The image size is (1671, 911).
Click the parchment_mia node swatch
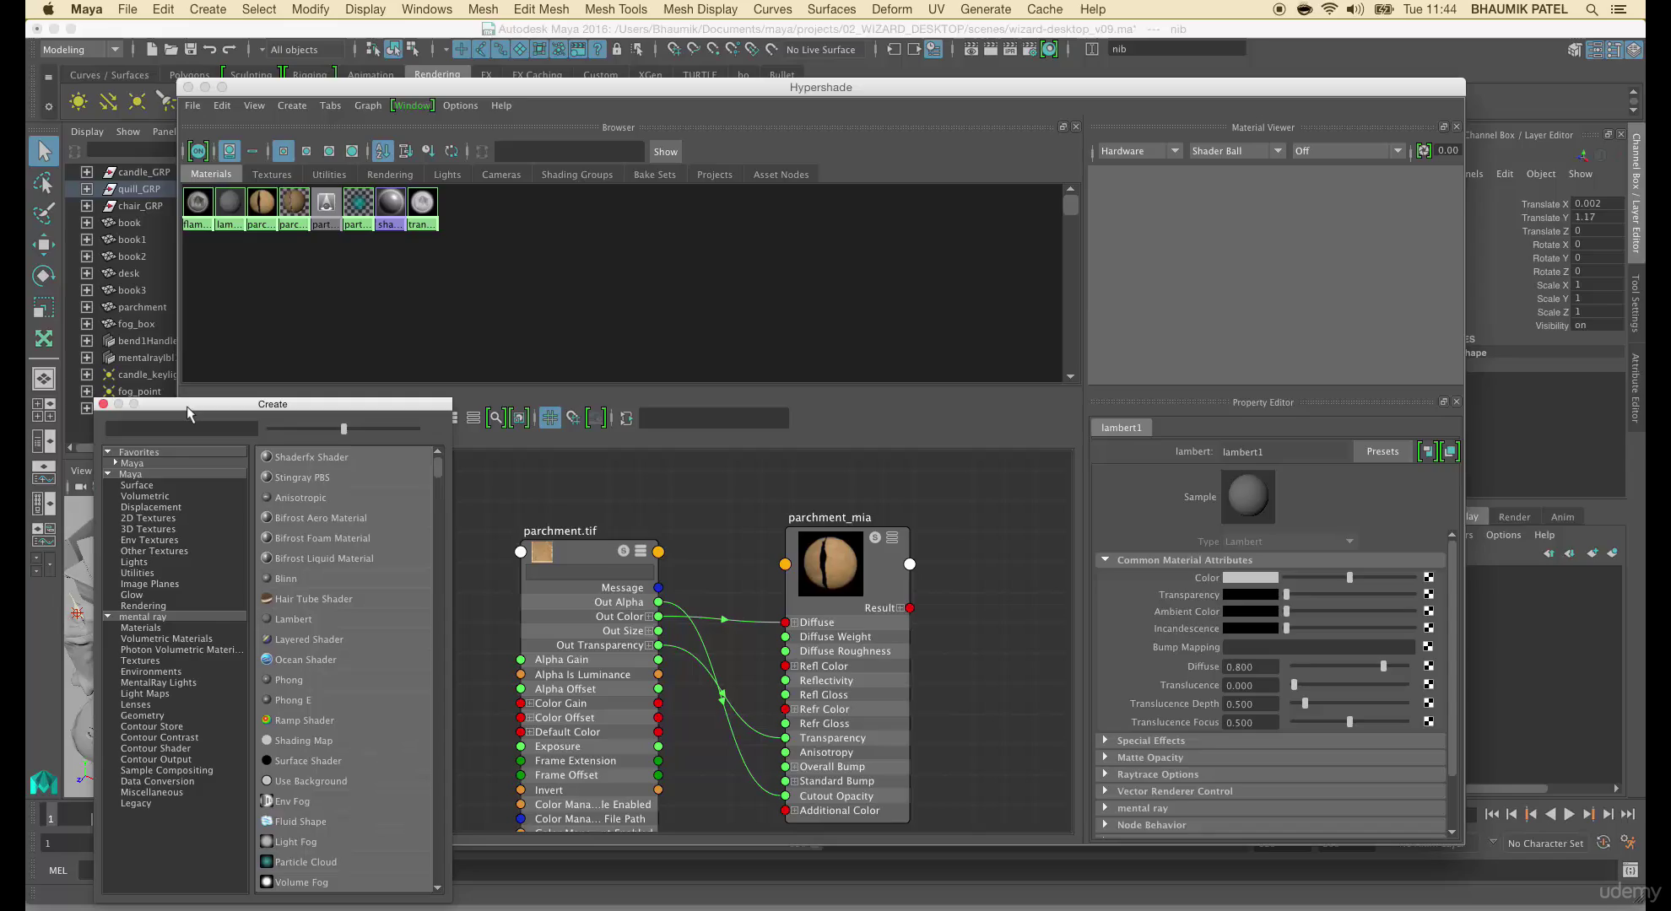pyautogui.click(x=830, y=563)
